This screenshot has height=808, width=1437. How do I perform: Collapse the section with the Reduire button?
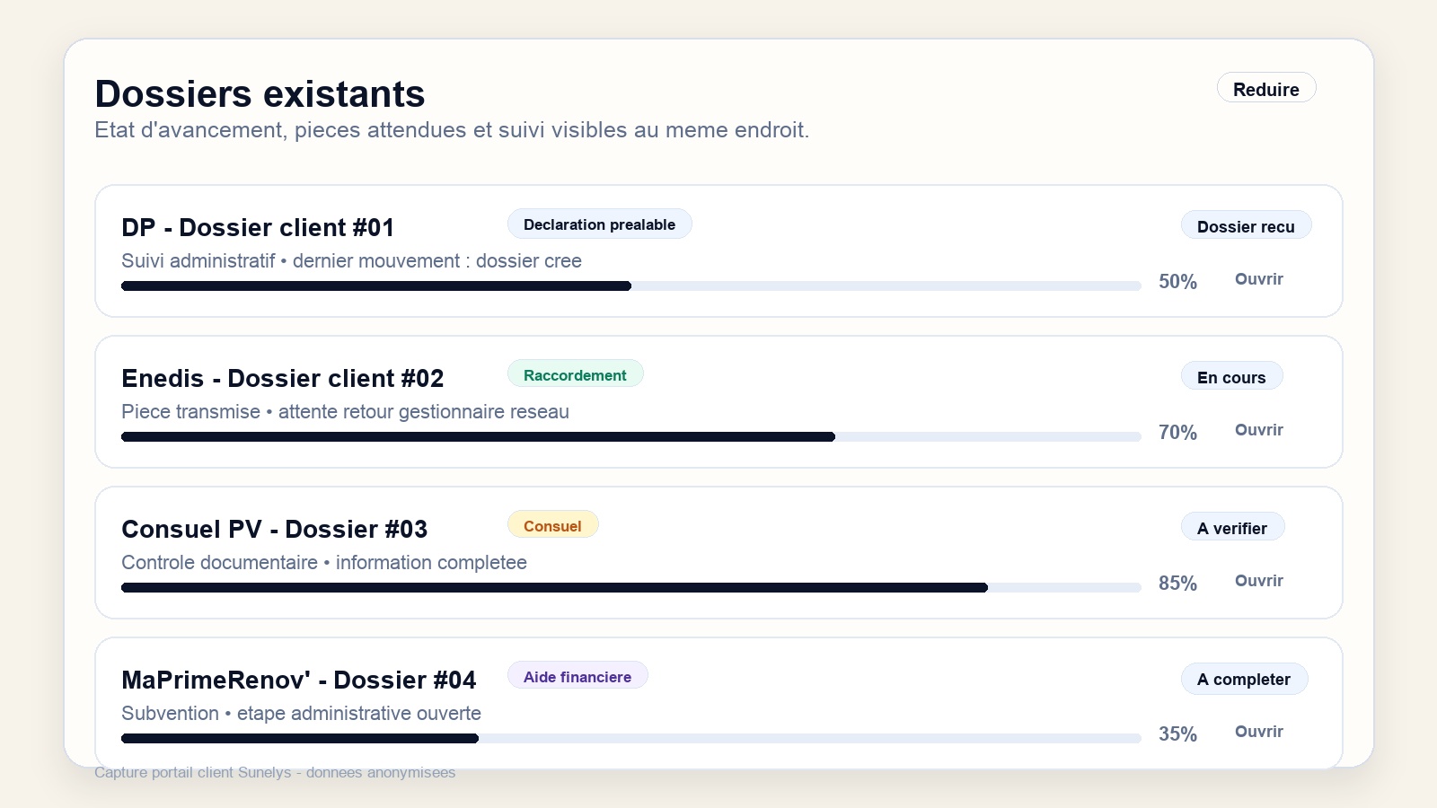pyautogui.click(x=1266, y=88)
